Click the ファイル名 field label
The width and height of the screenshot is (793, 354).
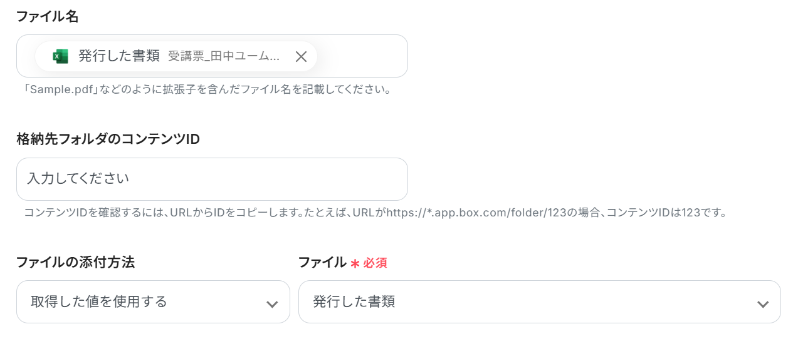pos(48,17)
